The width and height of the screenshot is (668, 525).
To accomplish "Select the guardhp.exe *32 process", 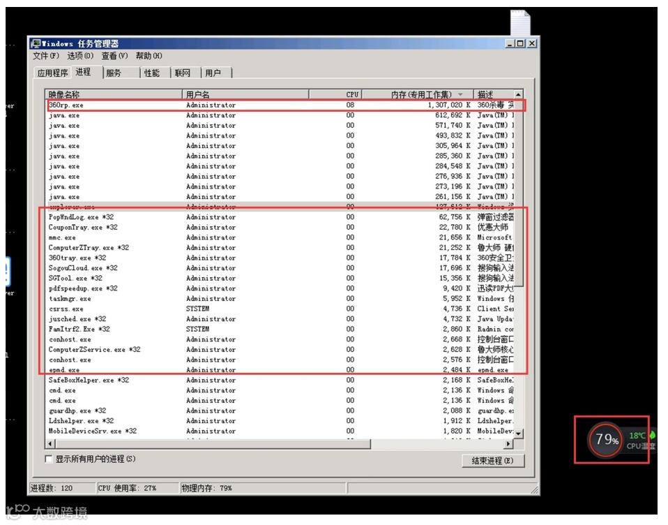I will pos(280,411).
